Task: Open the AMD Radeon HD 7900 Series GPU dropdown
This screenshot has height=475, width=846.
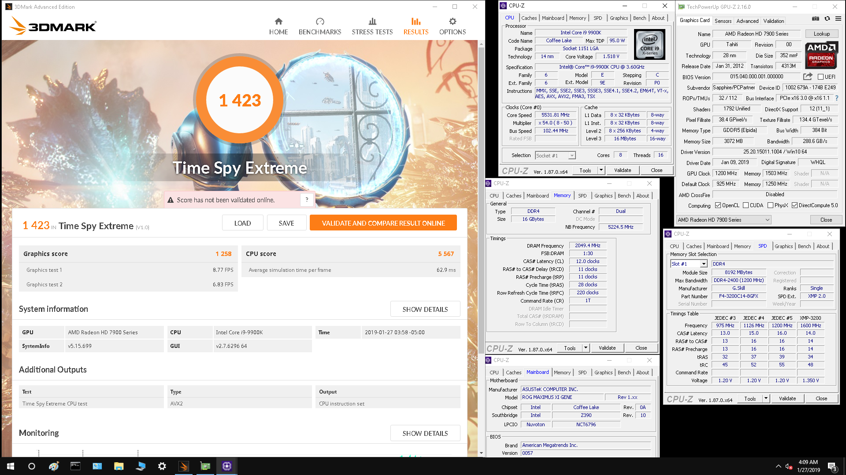Action: pos(724,220)
